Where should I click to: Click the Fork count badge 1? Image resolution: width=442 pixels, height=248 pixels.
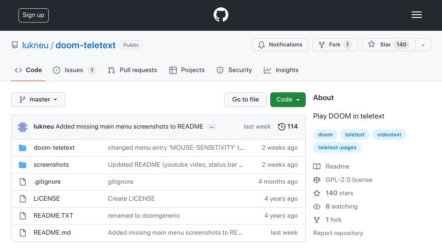click(348, 45)
